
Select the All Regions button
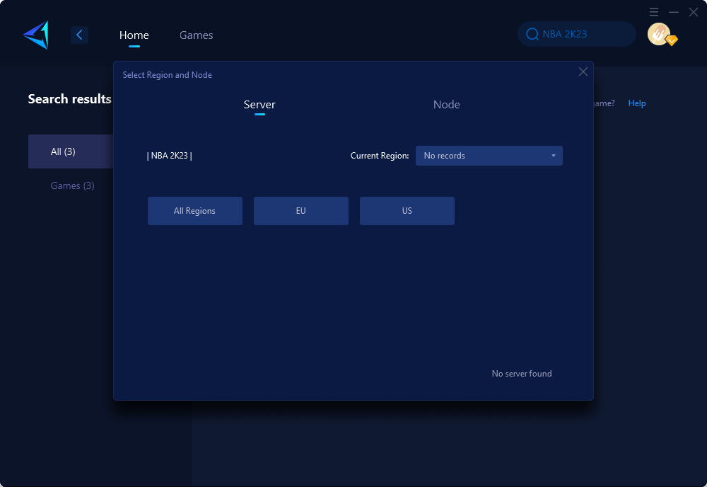[x=195, y=211]
